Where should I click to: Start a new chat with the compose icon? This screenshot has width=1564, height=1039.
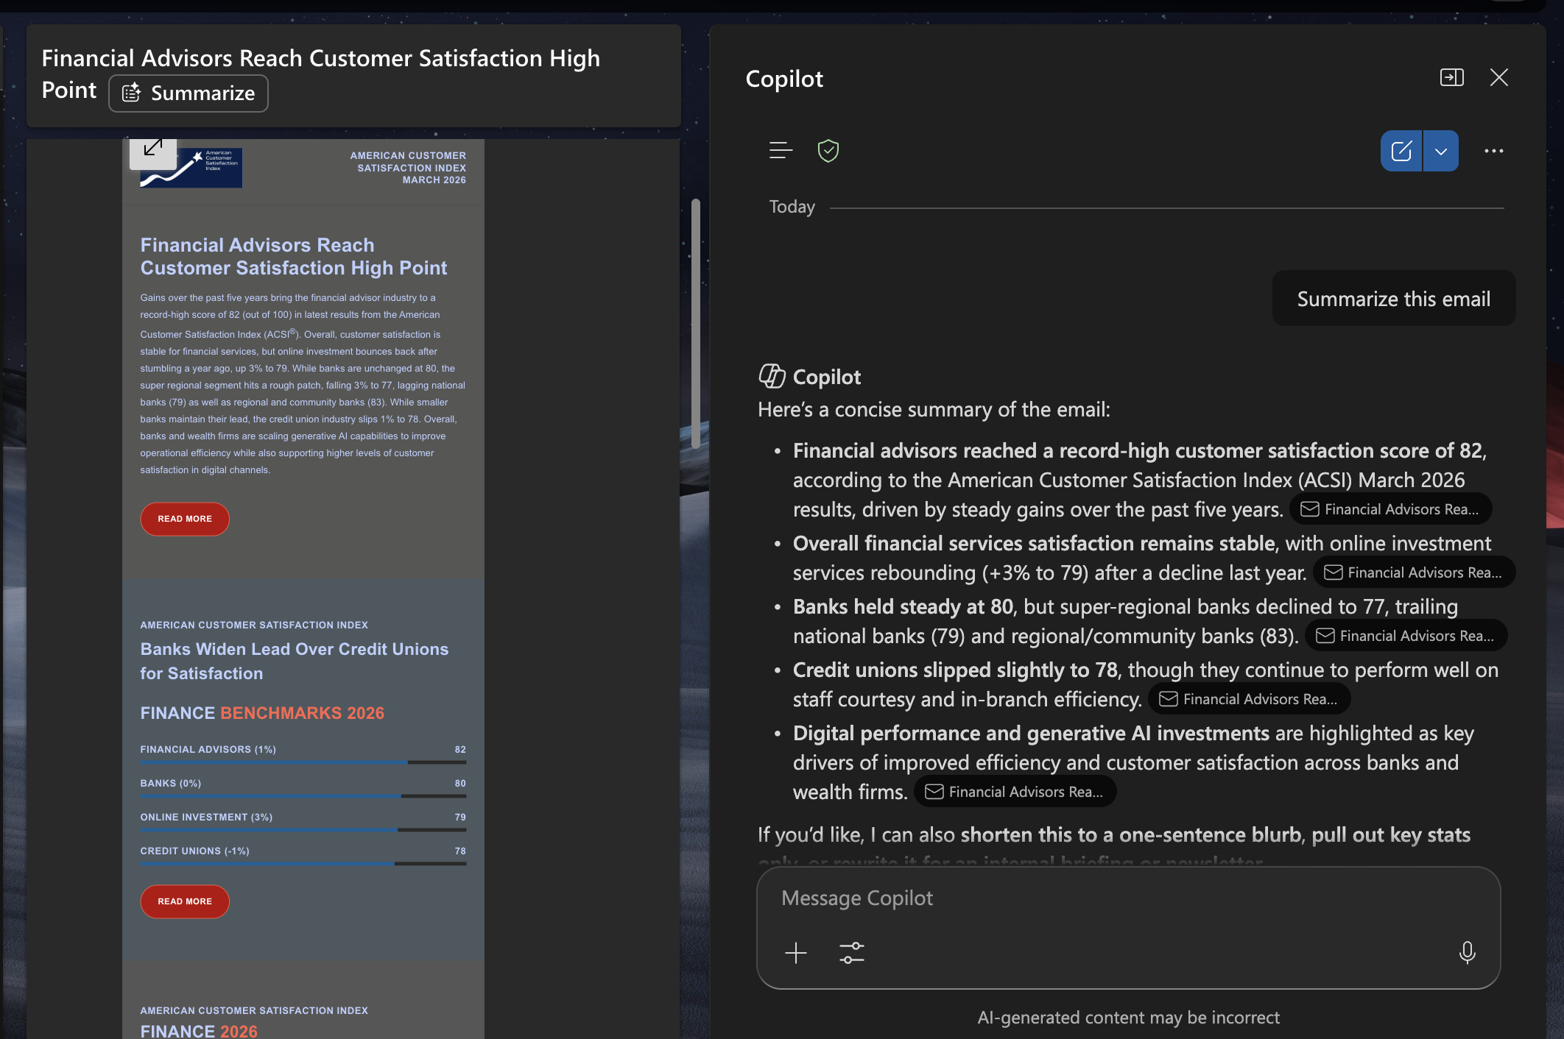point(1401,151)
